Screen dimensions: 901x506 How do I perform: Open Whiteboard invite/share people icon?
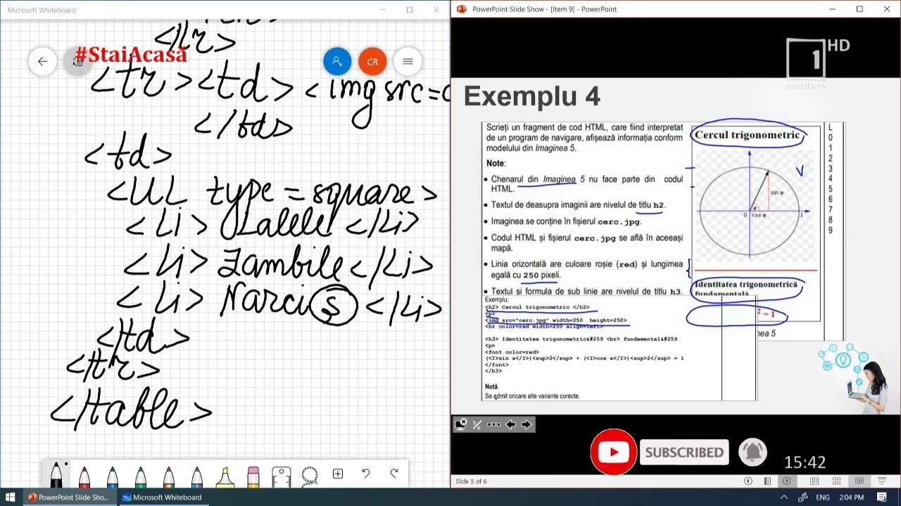coord(337,61)
